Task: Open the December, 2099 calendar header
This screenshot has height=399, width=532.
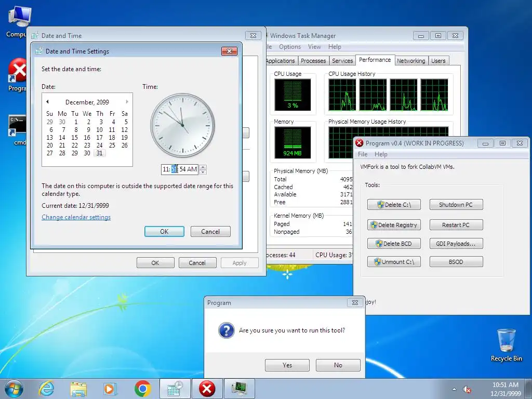Action: [x=87, y=102]
